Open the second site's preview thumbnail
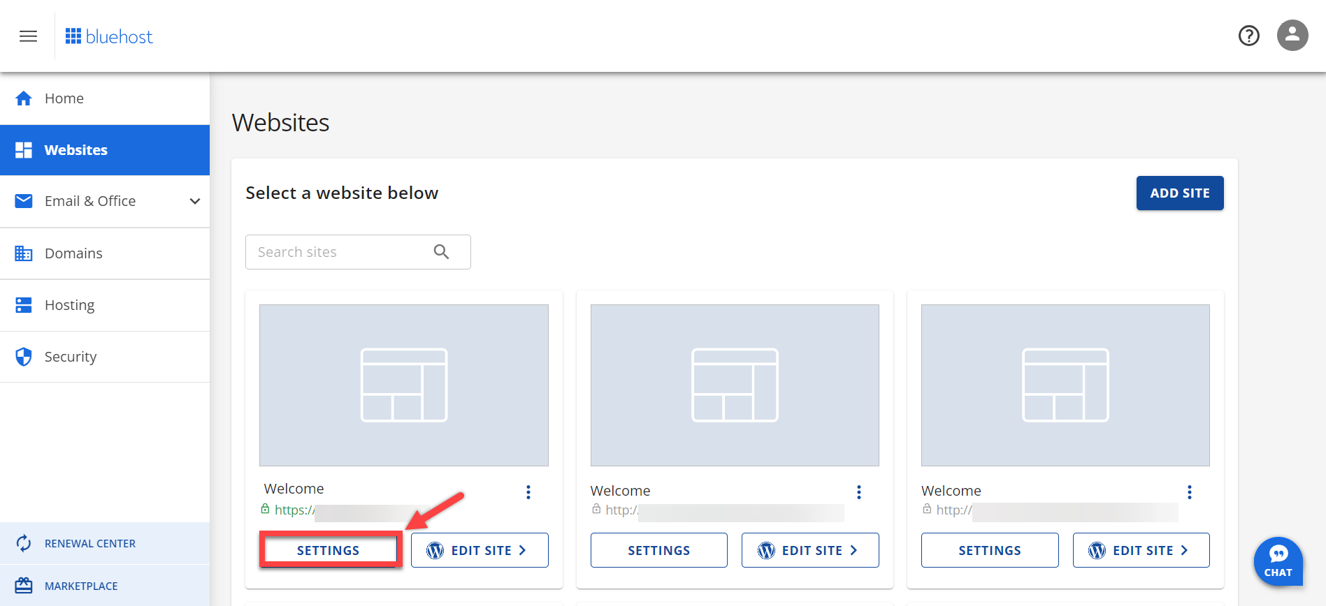The height and width of the screenshot is (606, 1326). tap(735, 385)
